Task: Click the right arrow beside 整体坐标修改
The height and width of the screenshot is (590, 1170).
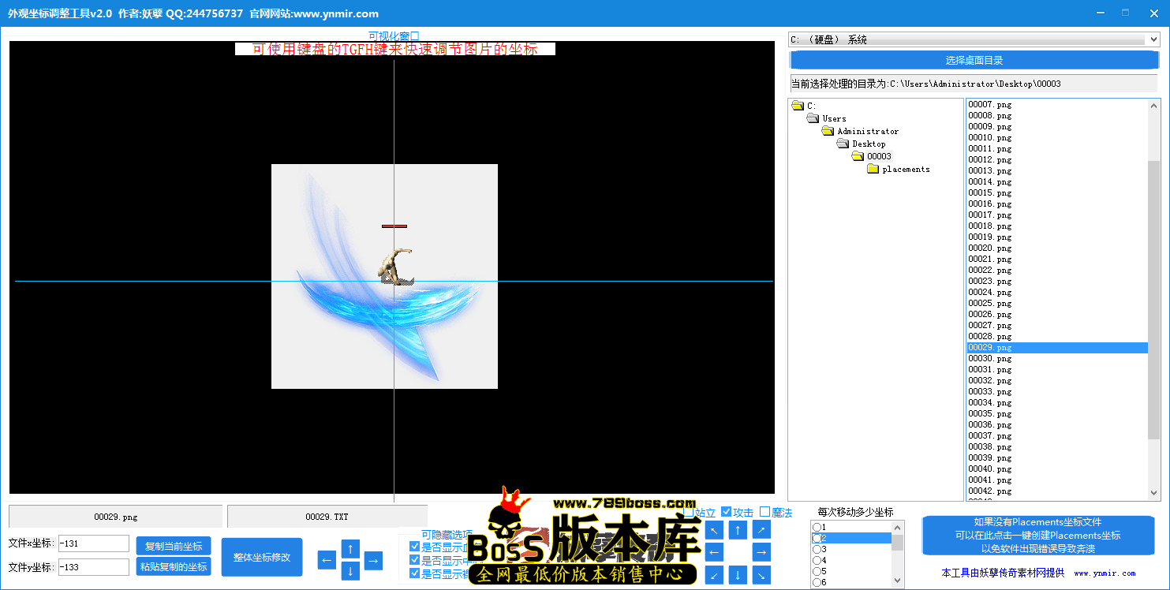Action: (374, 561)
